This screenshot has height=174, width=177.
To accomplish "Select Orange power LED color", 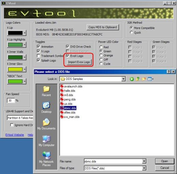I will 101,55.
